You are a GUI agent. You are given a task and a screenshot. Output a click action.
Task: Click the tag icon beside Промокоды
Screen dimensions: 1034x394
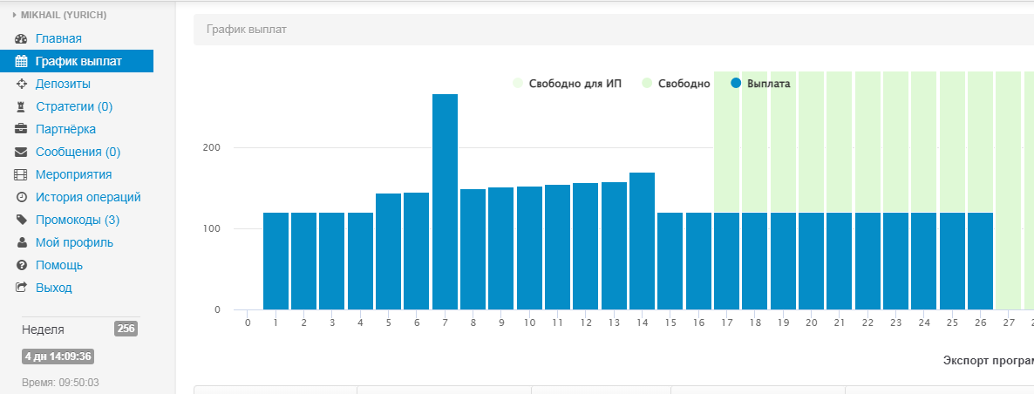22,220
